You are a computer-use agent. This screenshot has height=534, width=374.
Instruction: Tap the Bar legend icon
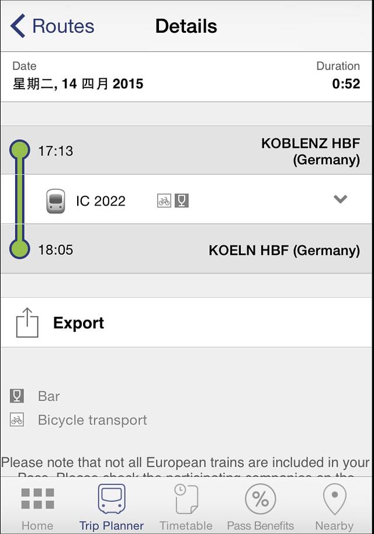coord(17,396)
